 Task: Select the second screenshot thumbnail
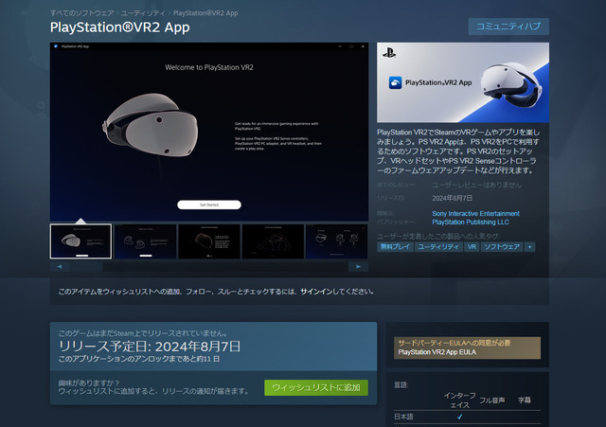point(144,241)
